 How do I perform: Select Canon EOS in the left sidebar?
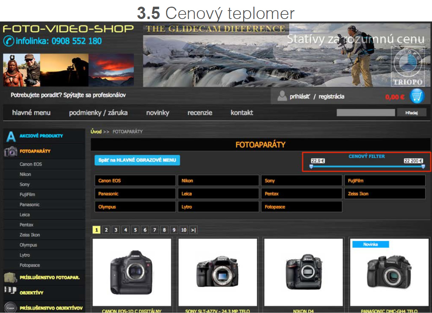(31, 164)
